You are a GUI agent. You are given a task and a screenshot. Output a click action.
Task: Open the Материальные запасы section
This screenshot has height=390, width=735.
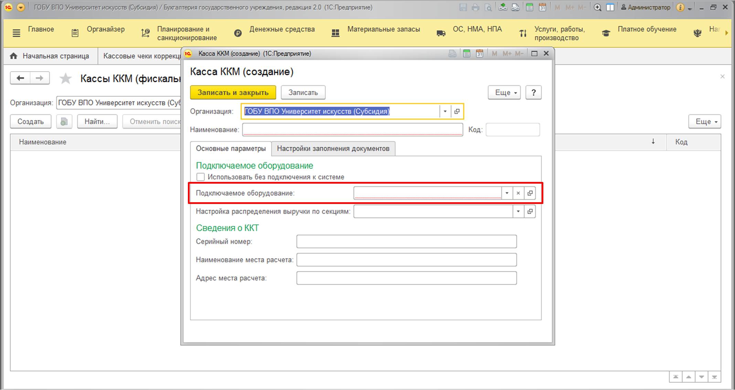coord(384,29)
